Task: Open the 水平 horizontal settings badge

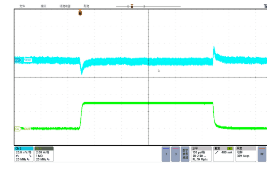Action: (201, 154)
